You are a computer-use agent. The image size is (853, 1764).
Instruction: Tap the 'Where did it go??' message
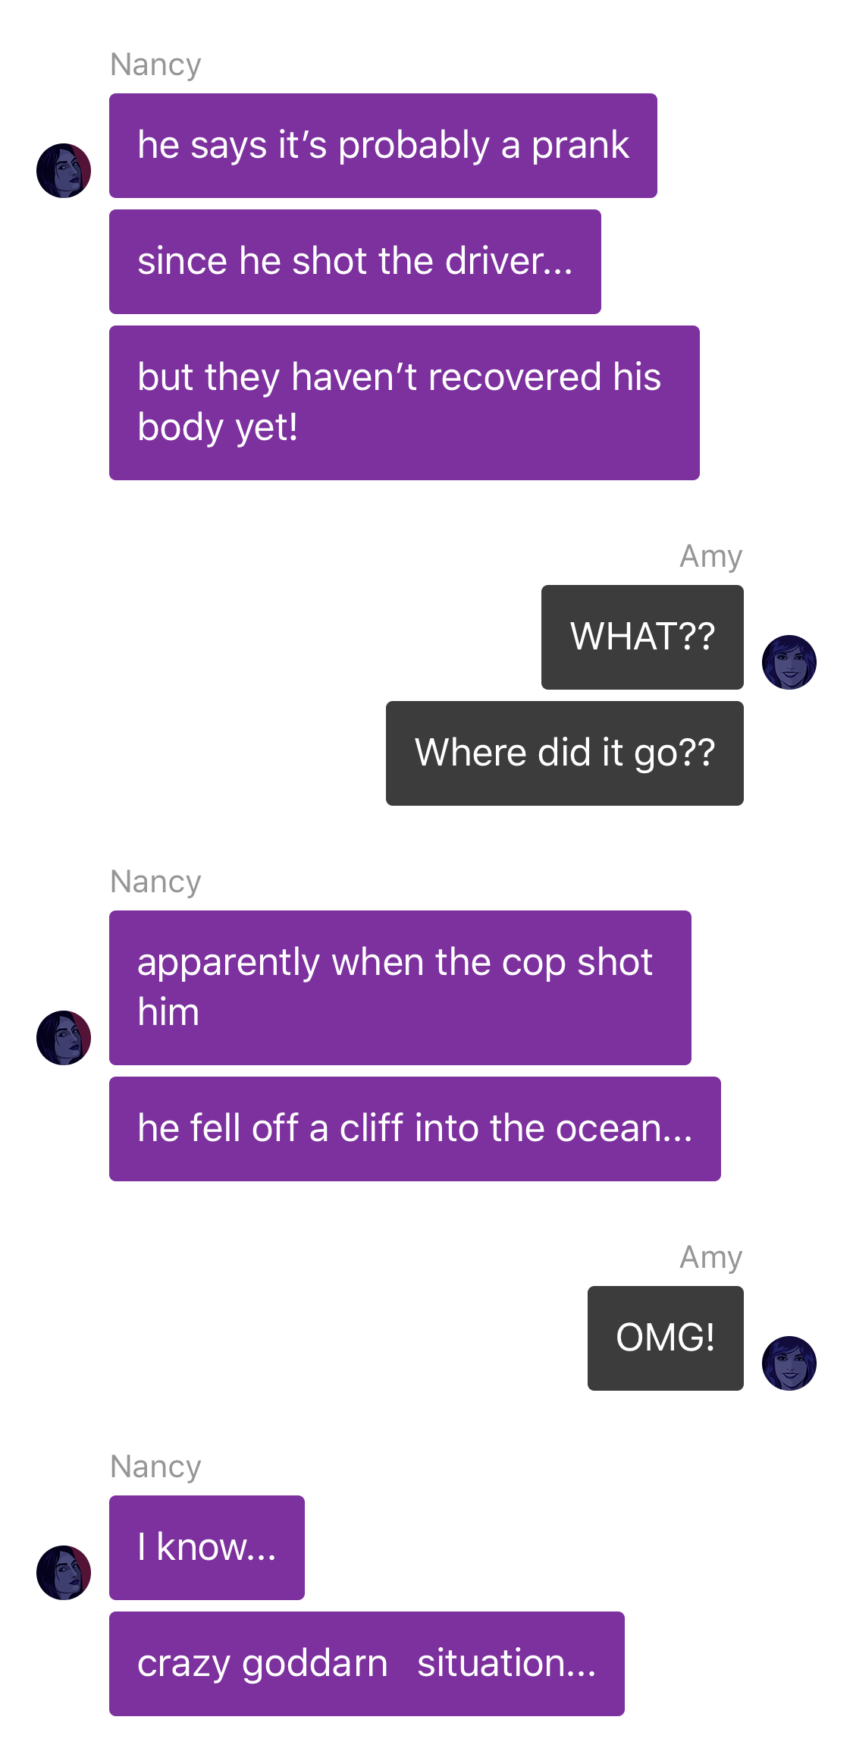tap(565, 753)
